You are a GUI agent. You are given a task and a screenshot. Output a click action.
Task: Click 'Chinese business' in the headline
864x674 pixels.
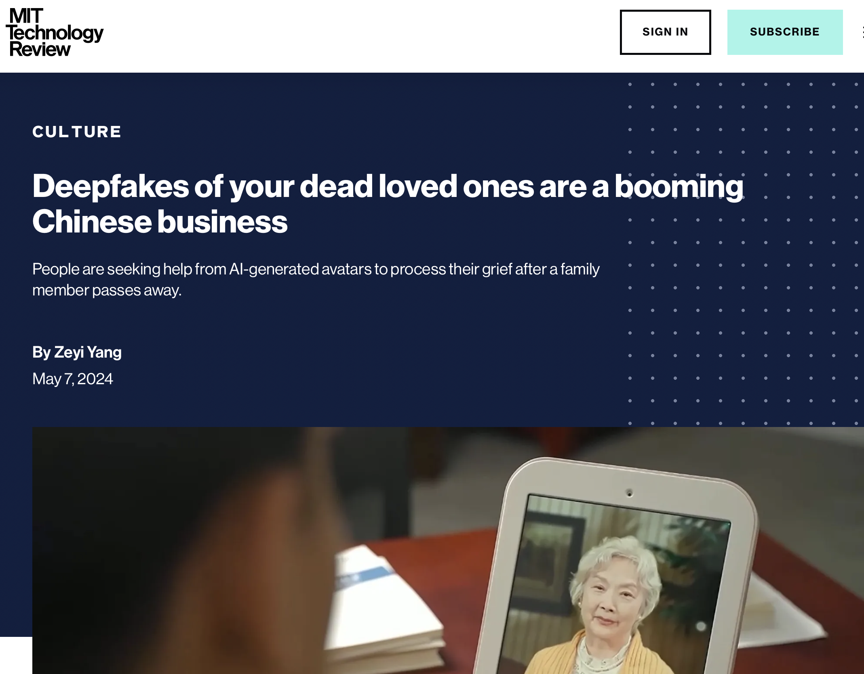click(160, 222)
